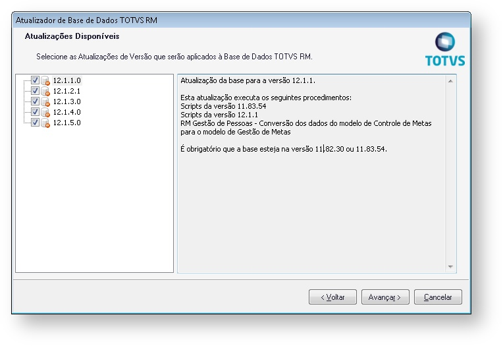Click the database icon beside 12.1.4.0
Screen dimensions: 503x346
45,113
